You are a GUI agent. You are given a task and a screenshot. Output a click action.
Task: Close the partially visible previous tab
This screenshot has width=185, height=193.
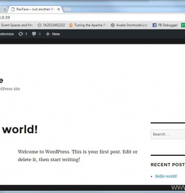point(5,9)
